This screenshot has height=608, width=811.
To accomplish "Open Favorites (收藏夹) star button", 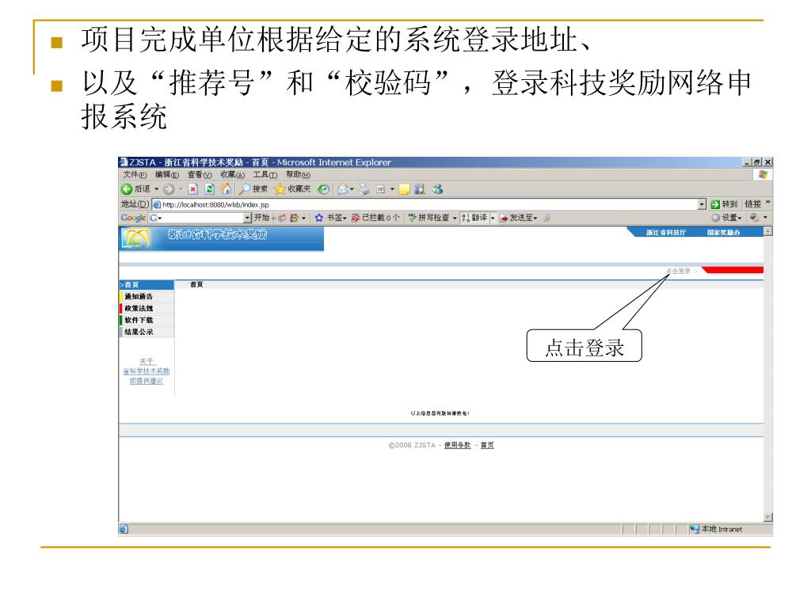I will point(293,189).
